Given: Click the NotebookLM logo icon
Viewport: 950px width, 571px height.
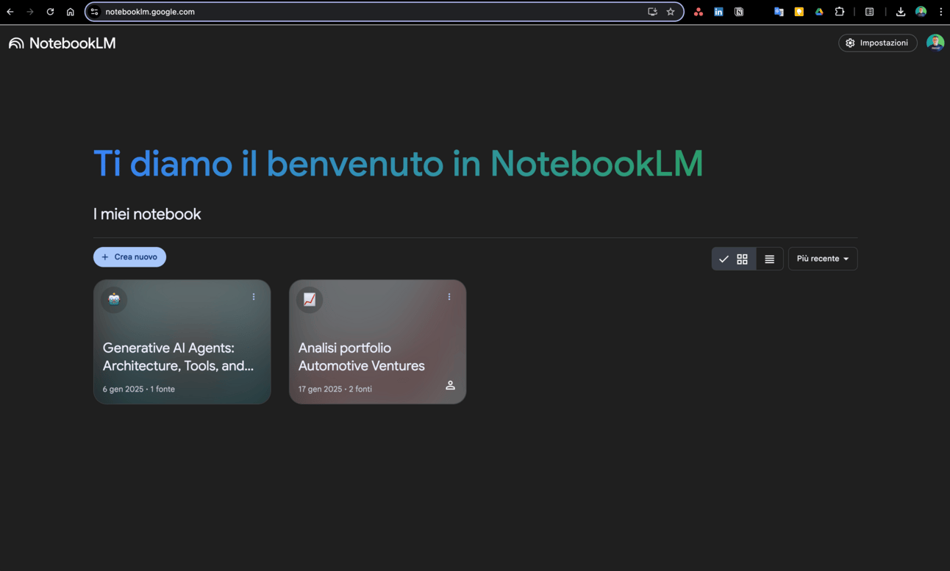Looking at the screenshot, I should coord(16,43).
